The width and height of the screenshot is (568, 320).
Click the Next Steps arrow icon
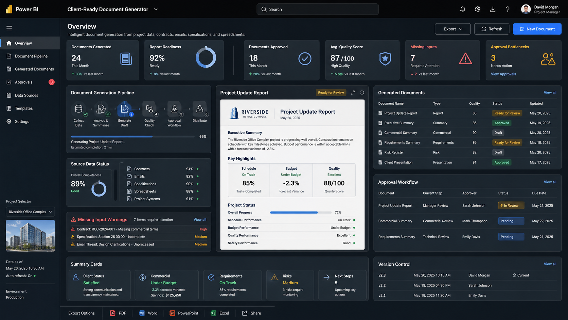point(326,277)
